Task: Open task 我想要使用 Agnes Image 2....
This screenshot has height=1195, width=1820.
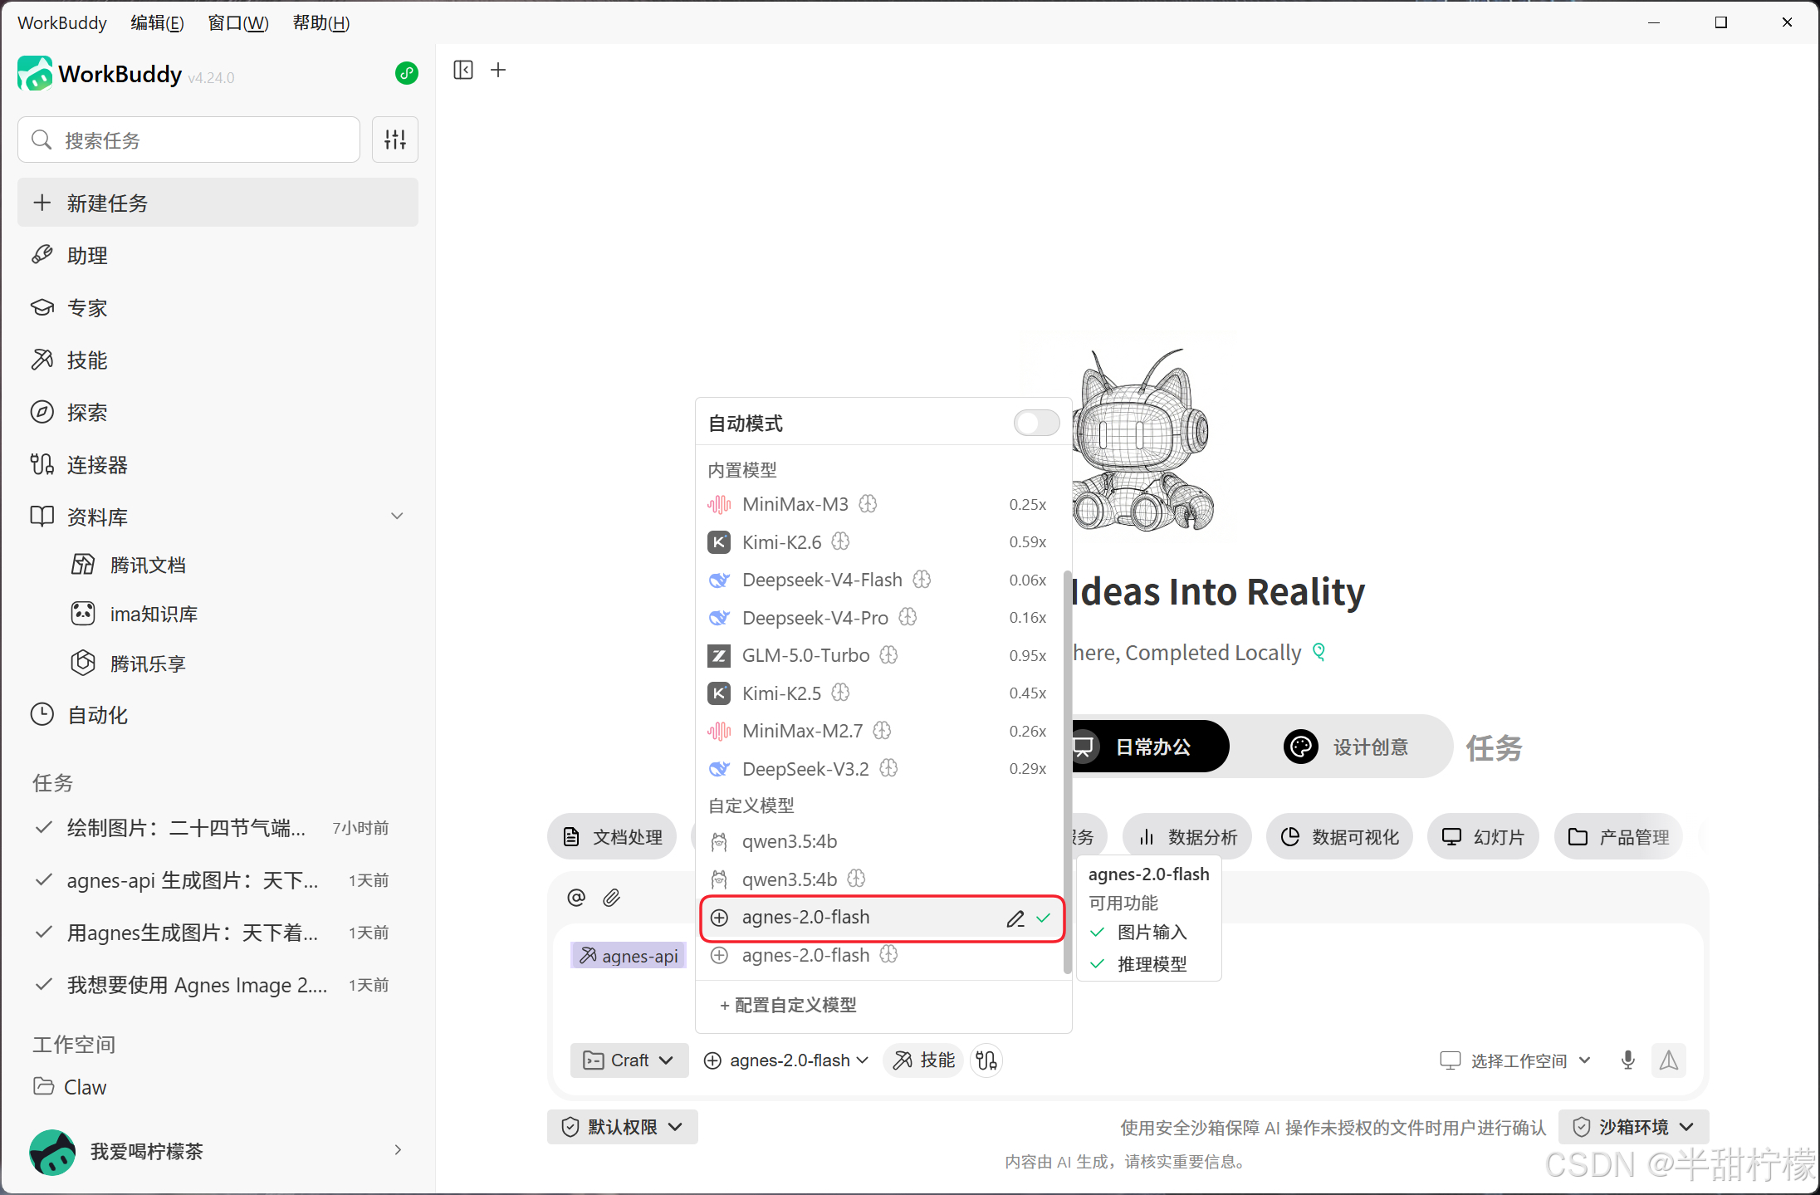Action: (218, 985)
